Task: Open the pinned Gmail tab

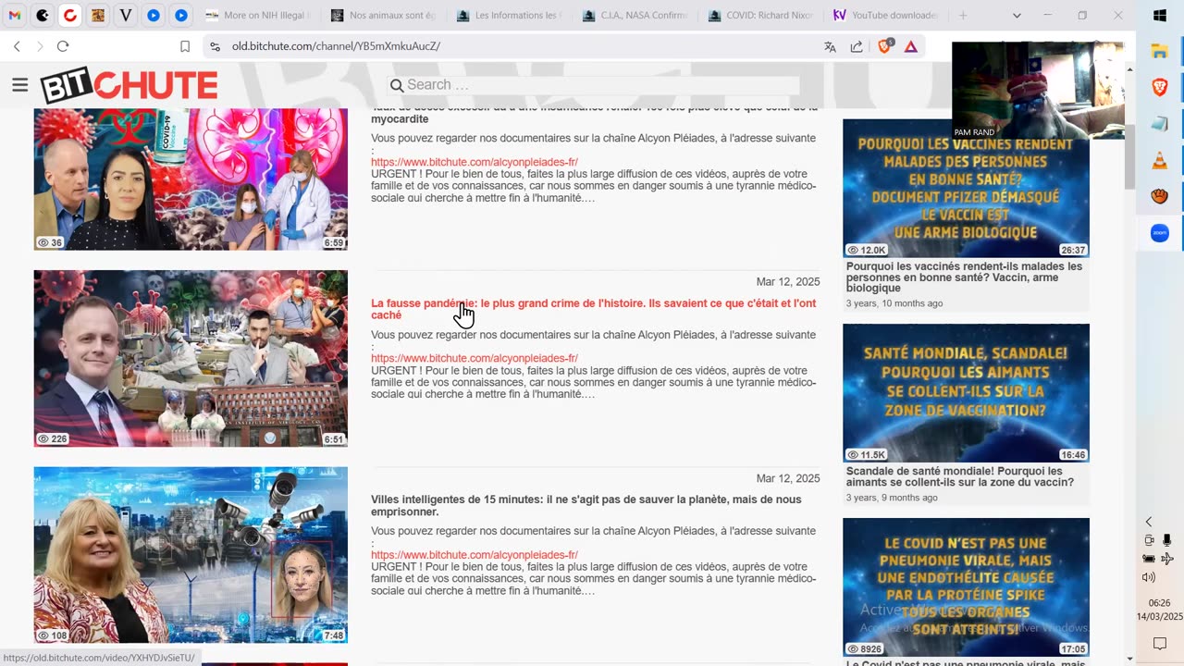Action: [15, 16]
